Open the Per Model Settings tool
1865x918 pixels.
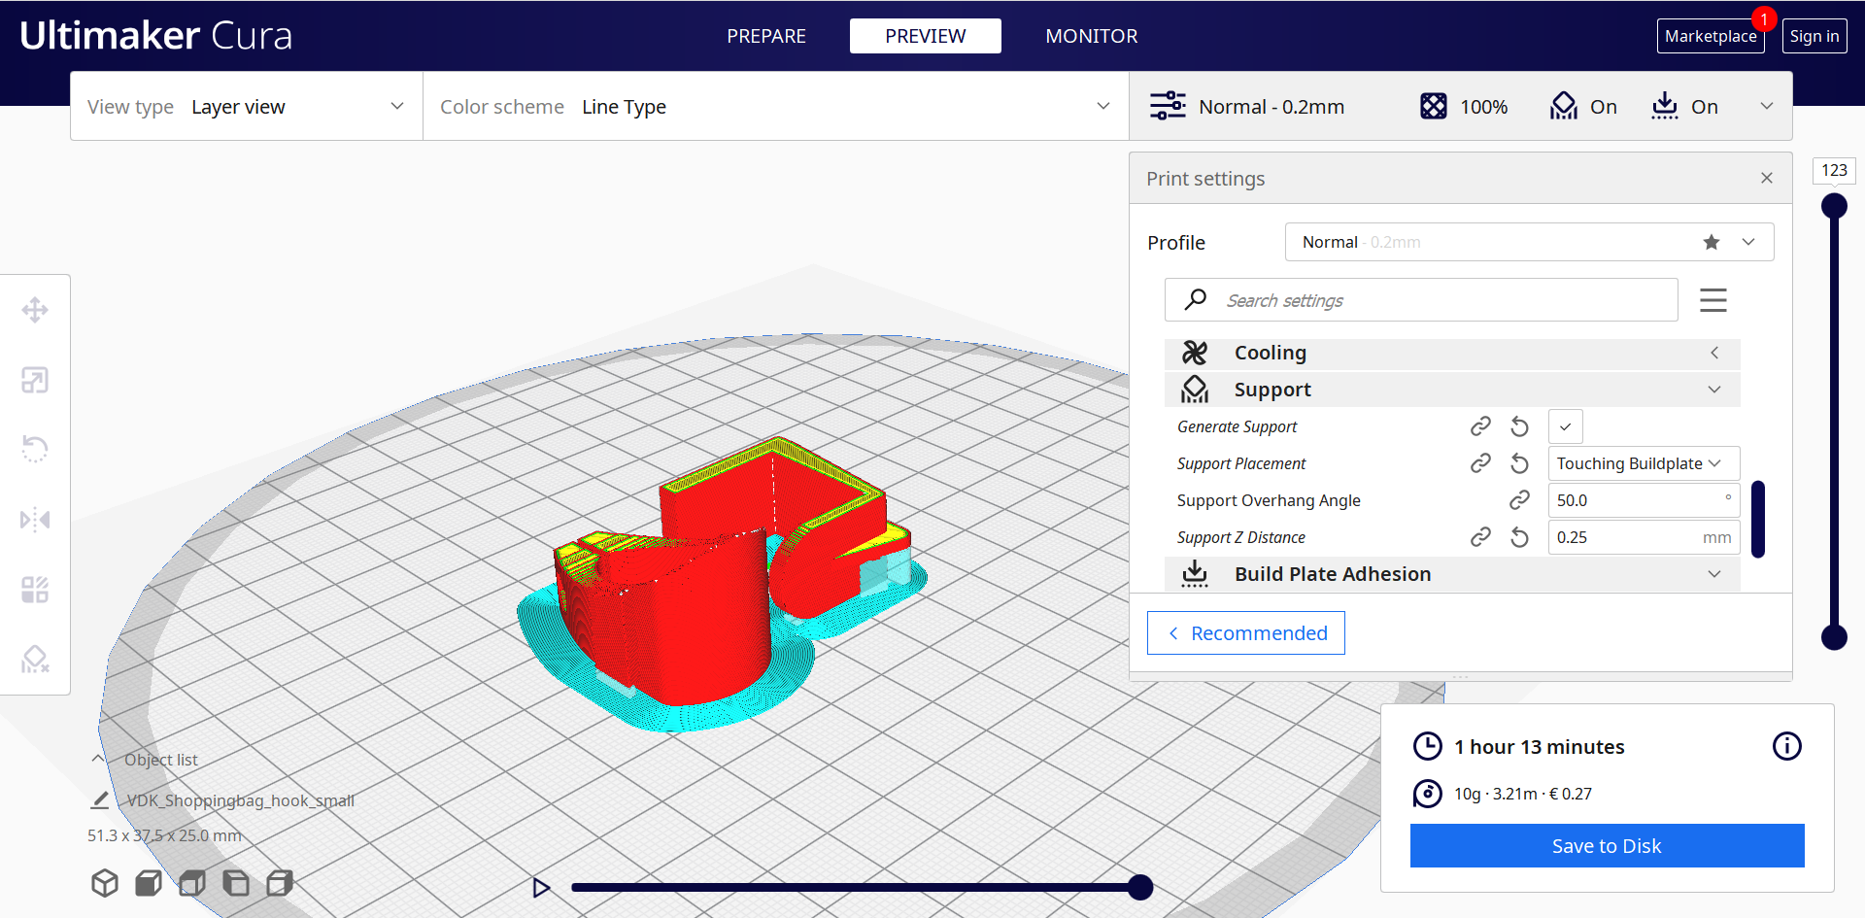point(35,590)
